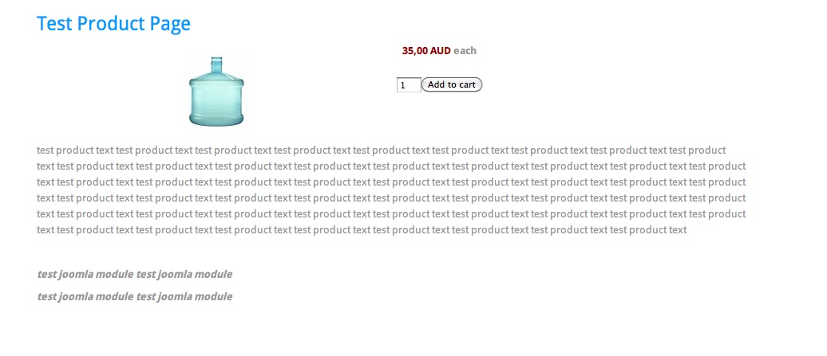Click the Add to cart button
This screenshot has height=356, width=827.
pos(452,84)
